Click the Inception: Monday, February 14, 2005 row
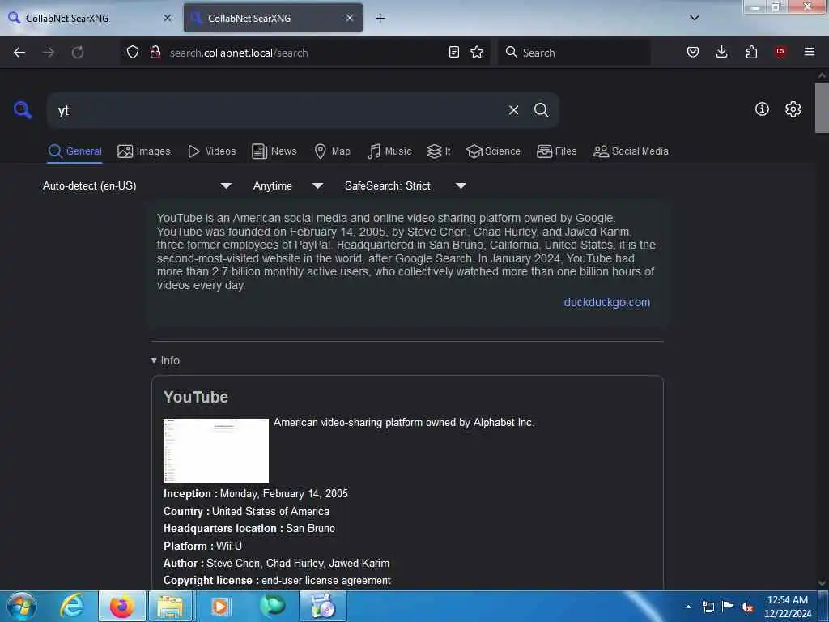 coord(255,494)
